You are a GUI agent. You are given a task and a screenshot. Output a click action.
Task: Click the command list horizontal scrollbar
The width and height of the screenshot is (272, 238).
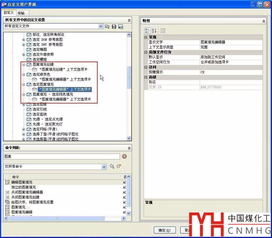[x=57, y=218]
